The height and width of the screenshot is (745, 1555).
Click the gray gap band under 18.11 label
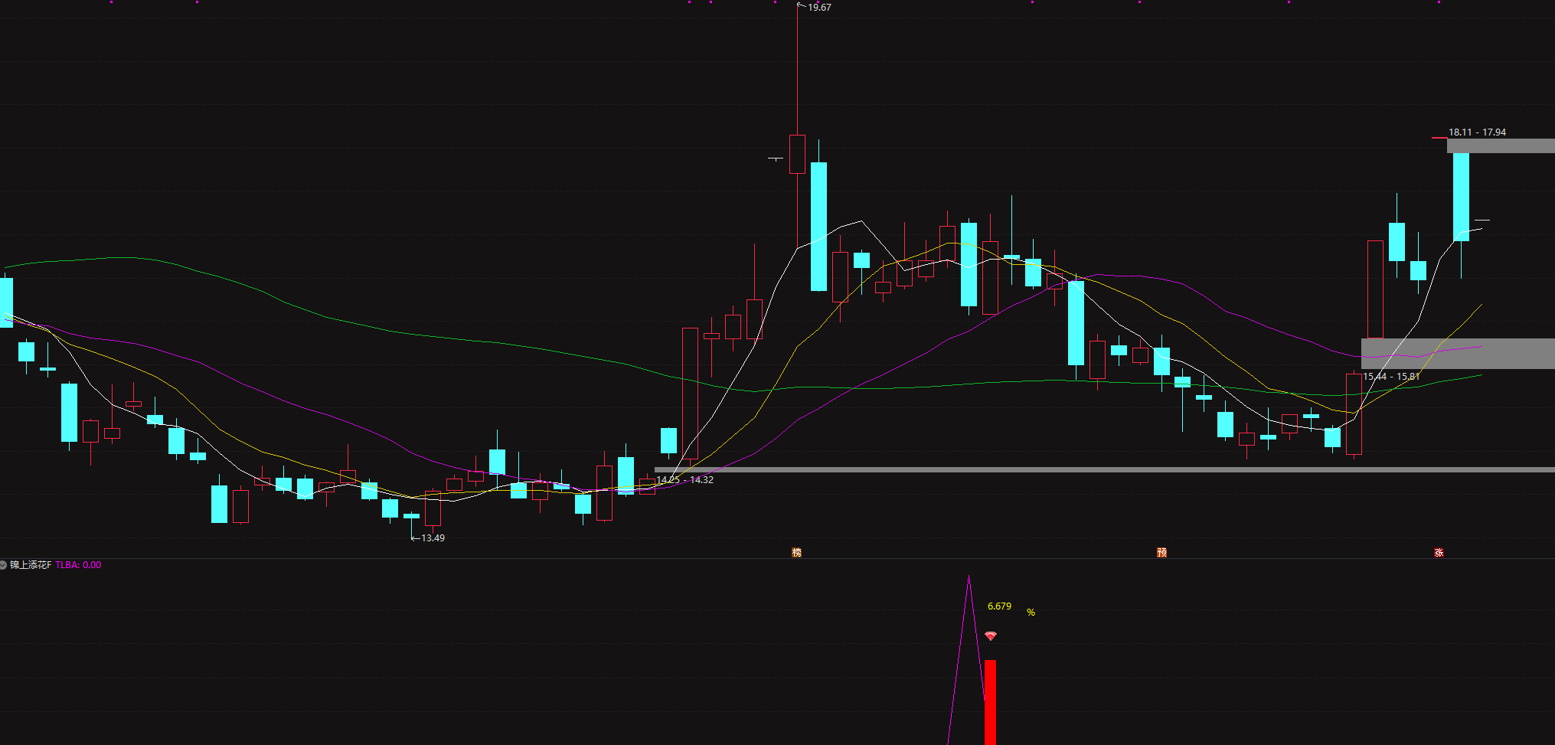point(1501,145)
